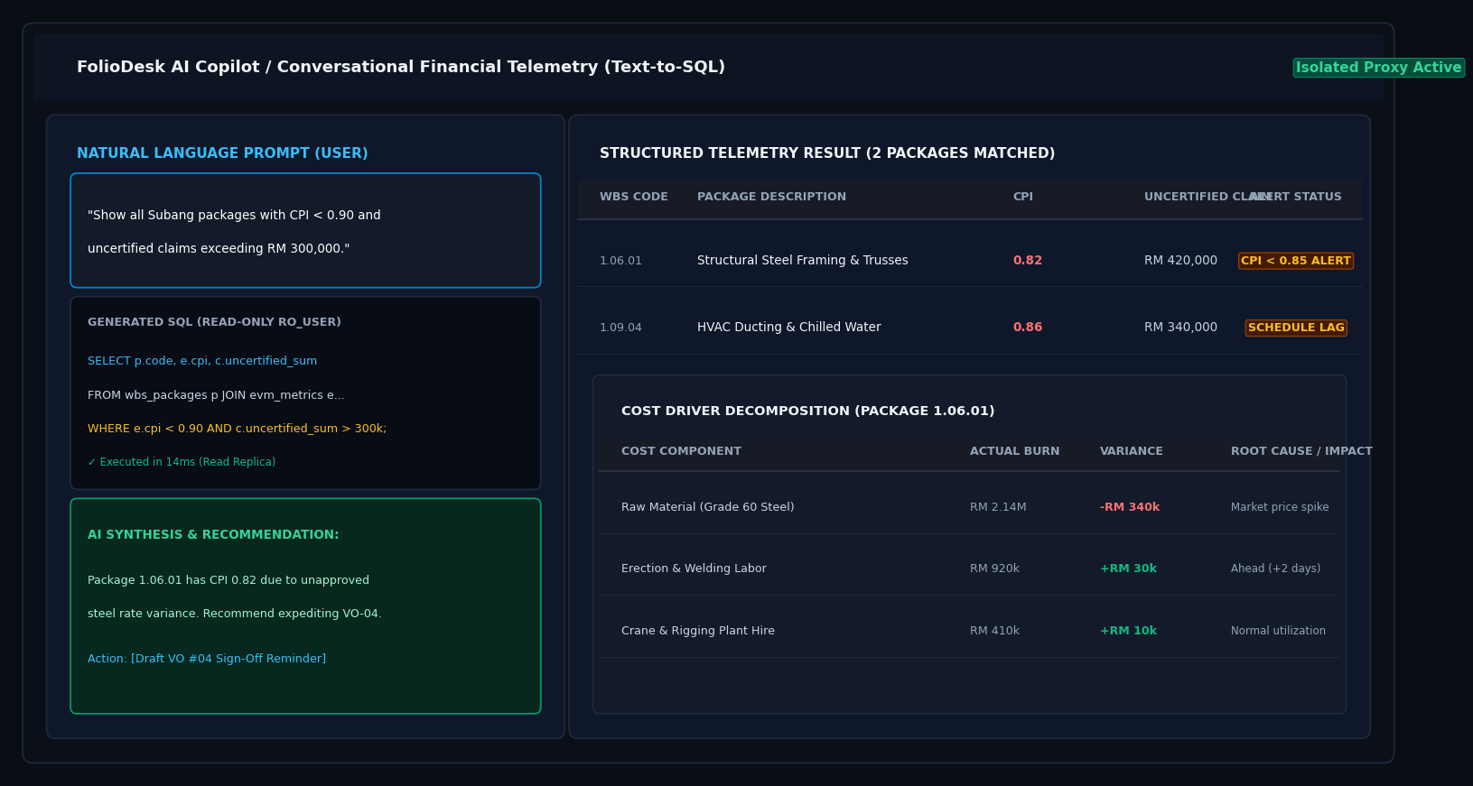Image resolution: width=1473 pixels, height=786 pixels.
Task: Click the VARIANCE column header
Action: point(1131,451)
